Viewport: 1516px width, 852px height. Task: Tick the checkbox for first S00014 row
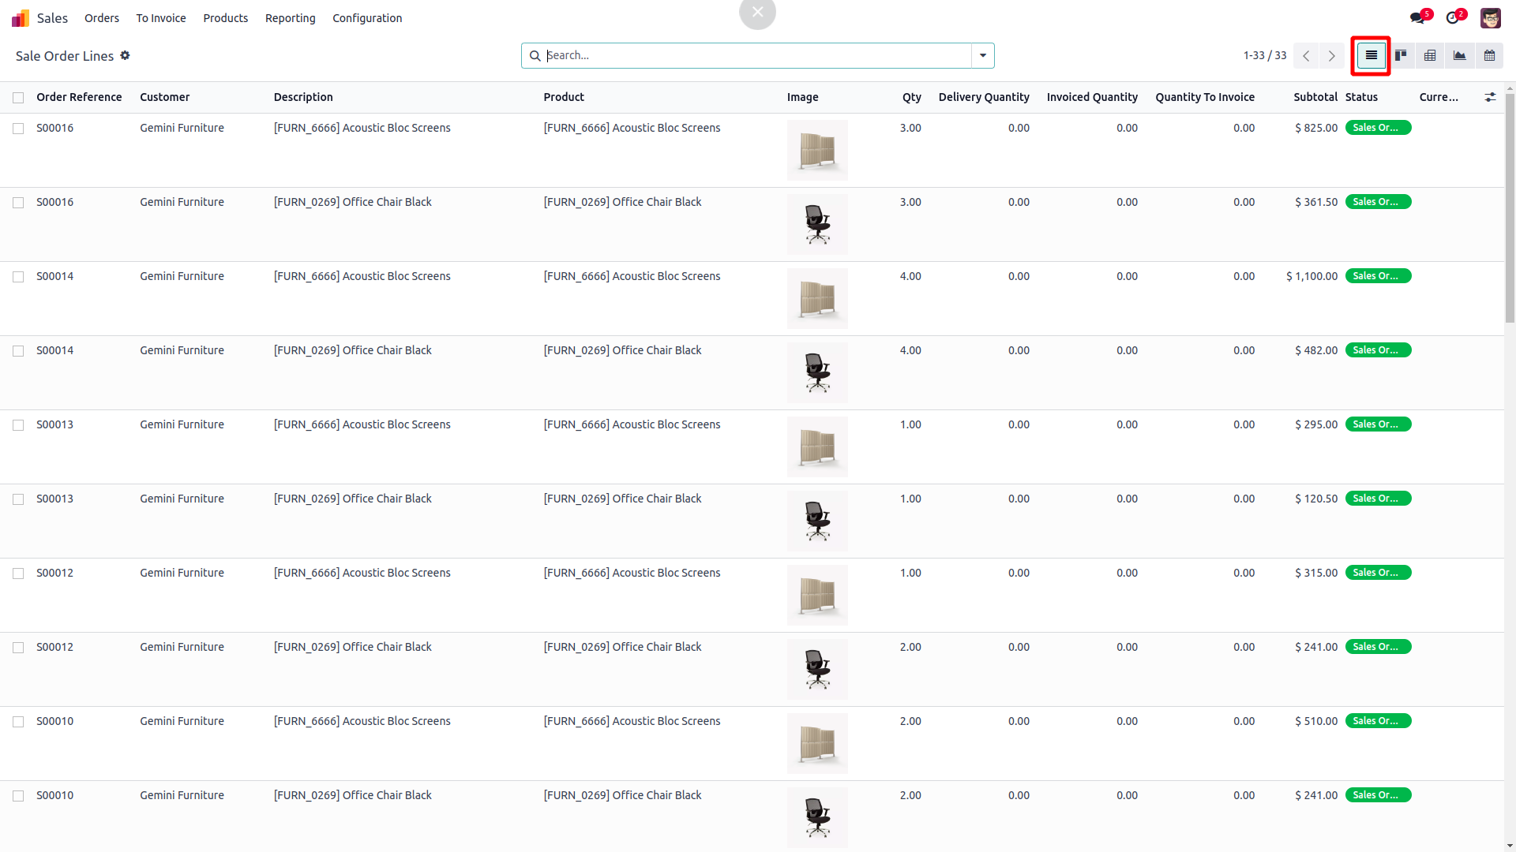pyautogui.click(x=18, y=277)
